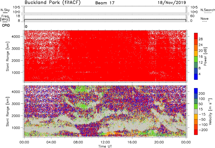Select the '4000' tick on the power panel
This screenshot has height=148, width=215.
(16, 37)
